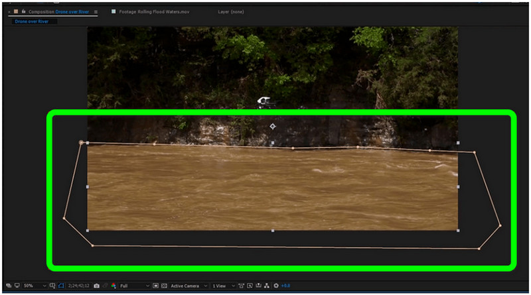Open the channel and color management icon
Screen dimensions: 531x295
[x=113, y=286]
